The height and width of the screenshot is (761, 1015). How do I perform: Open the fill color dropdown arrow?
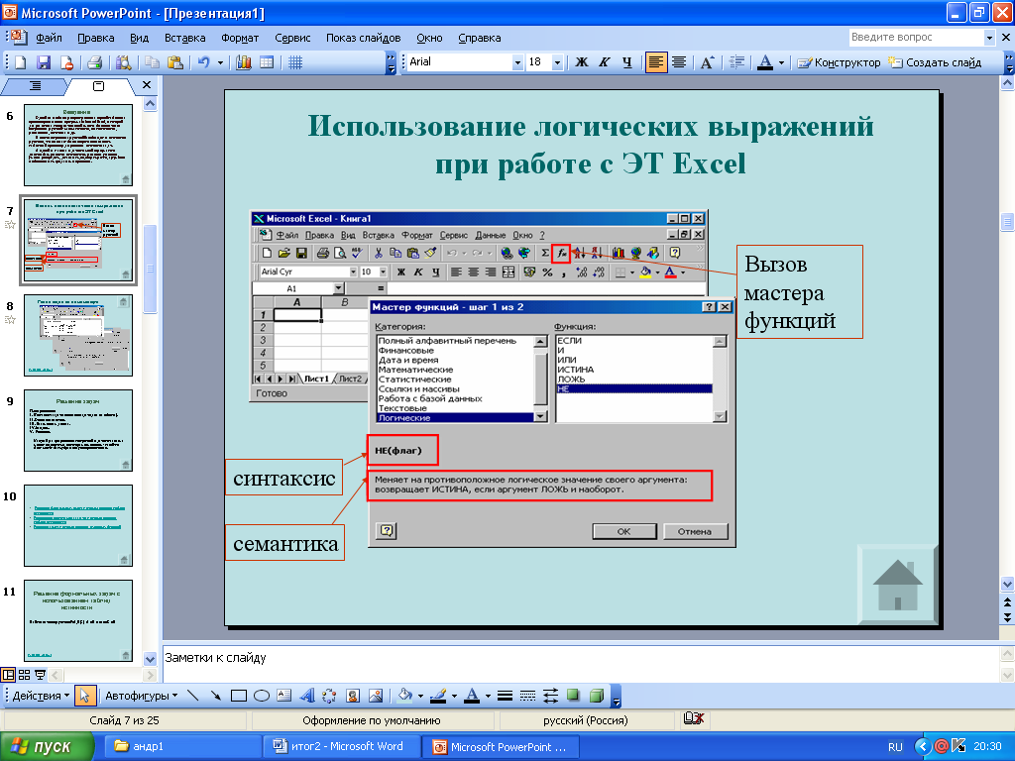coord(420,697)
